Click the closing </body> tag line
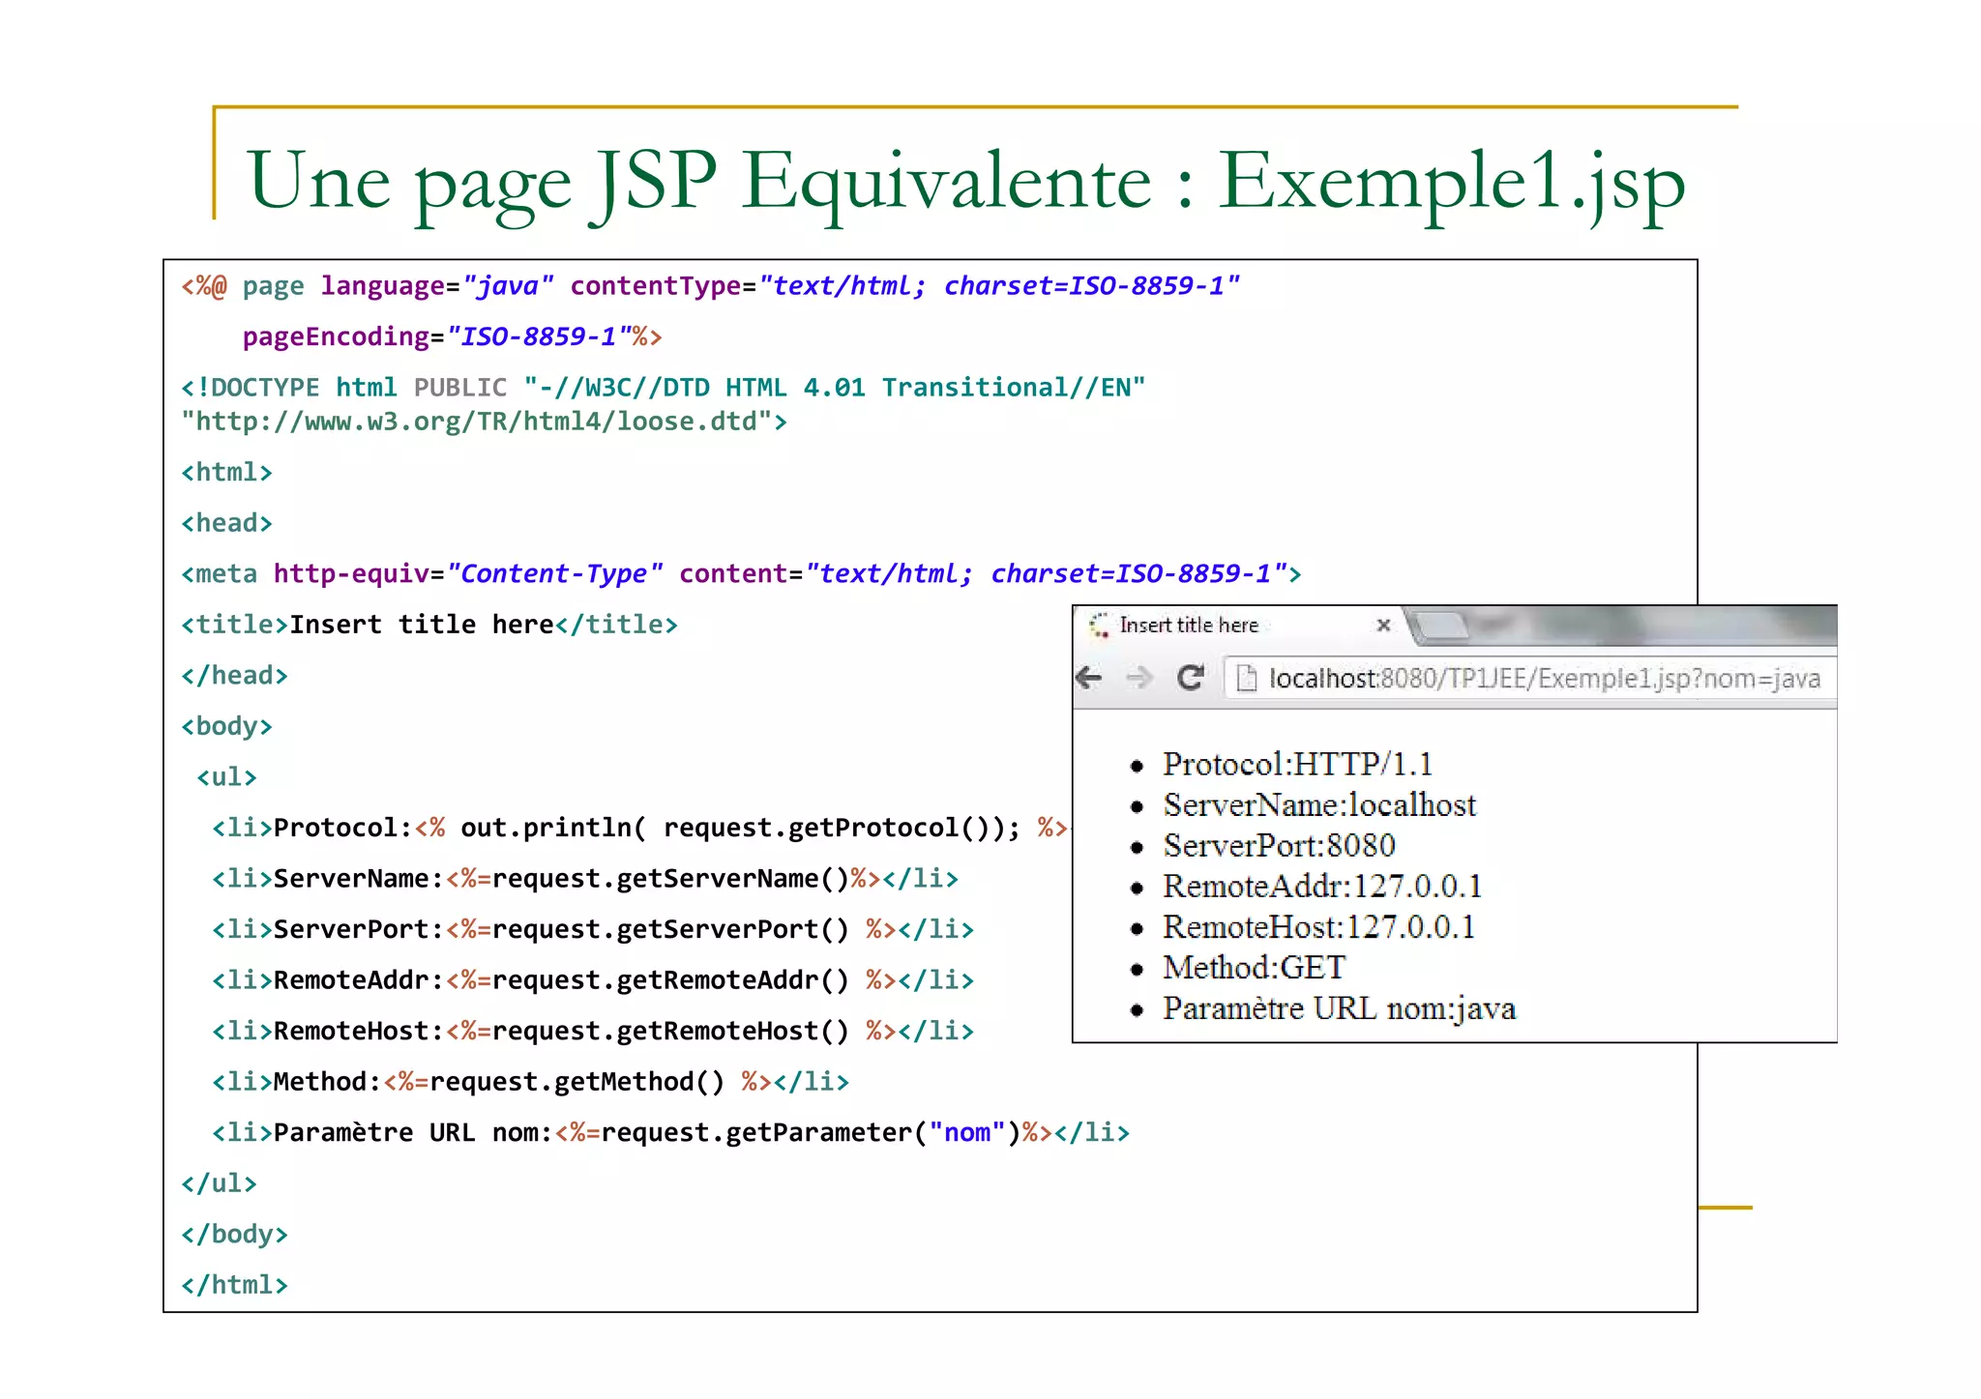 coord(235,1235)
